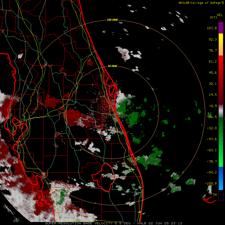Click the blue segment of velocity color bar
225x225 pixels.
[221, 178]
